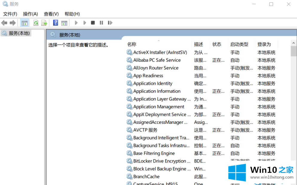This screenshot has width=297, height=185.
Task: Click the gear icon beside BranchCache
Action: pos(129,176)
